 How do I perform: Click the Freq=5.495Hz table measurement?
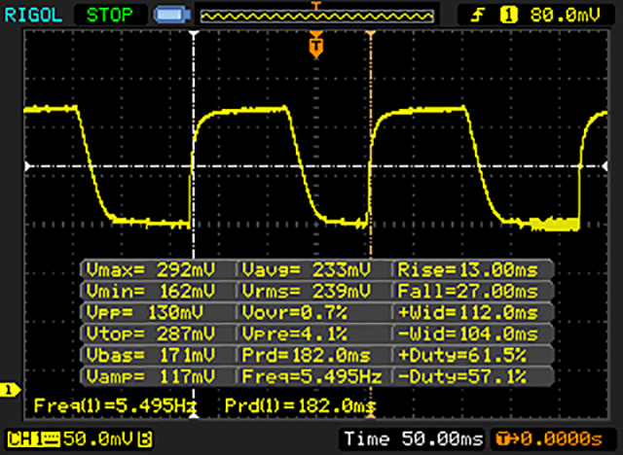(311, 376)
